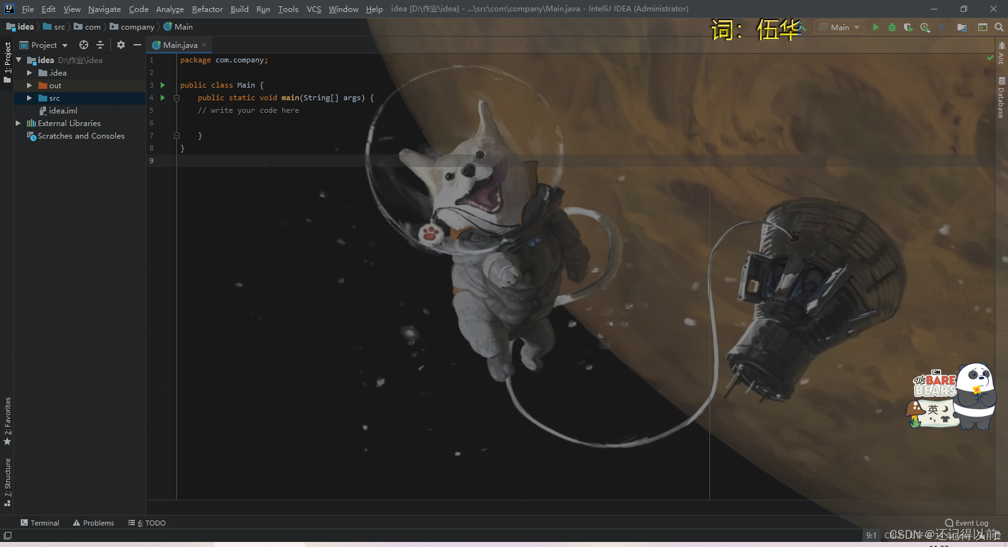Open the Event Log

(966, 523)
